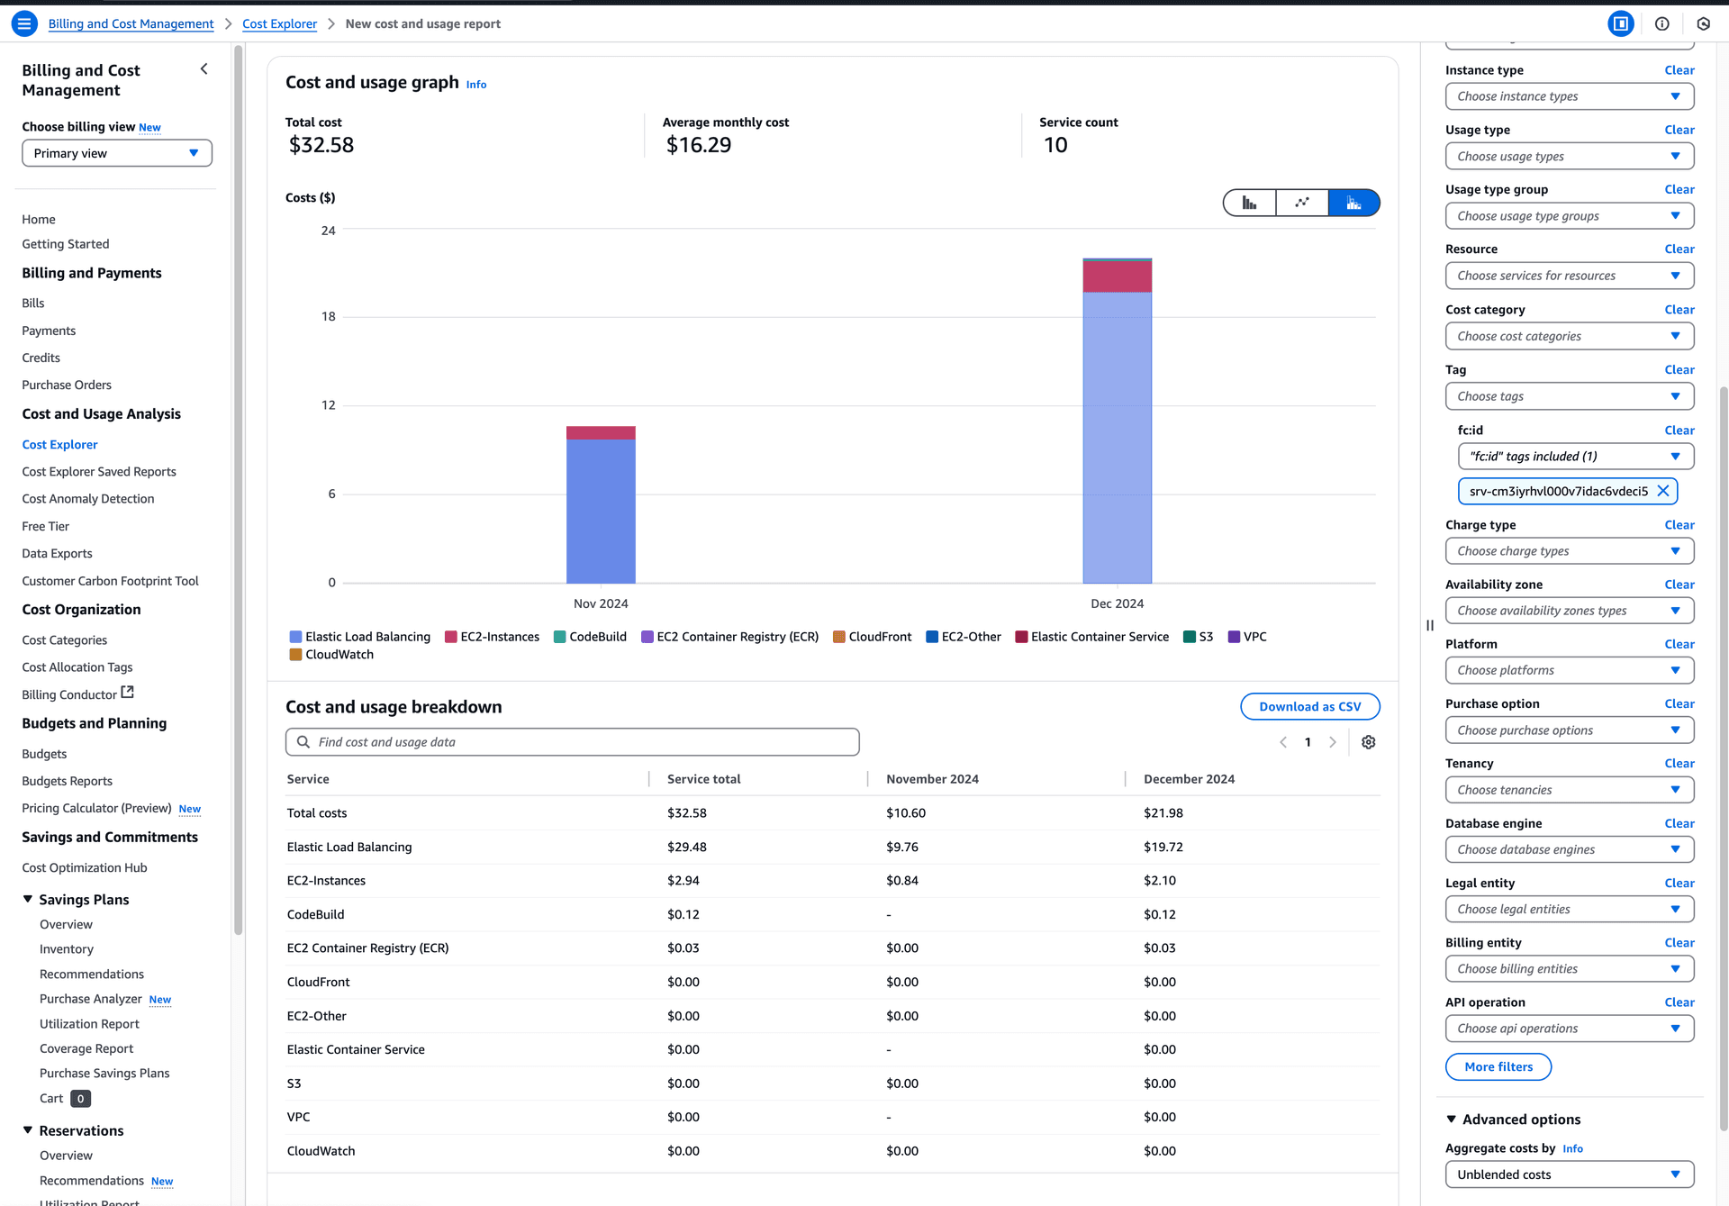This screenshot has width=1729, height=1206.
Task: Open breakdown table settings gear
Action: point(1369,742)
